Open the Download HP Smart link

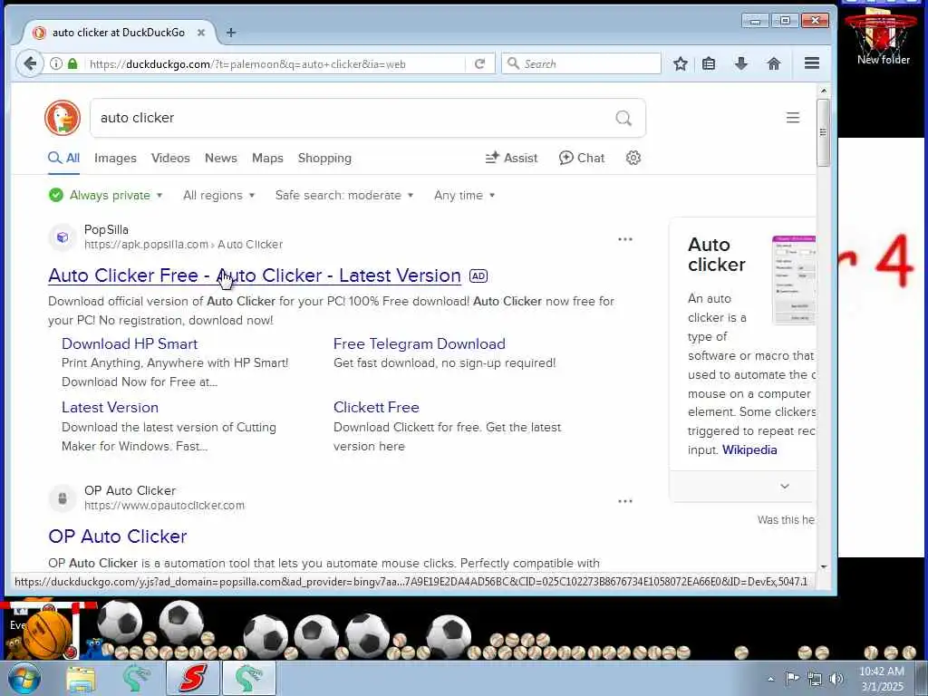[130, 343]
